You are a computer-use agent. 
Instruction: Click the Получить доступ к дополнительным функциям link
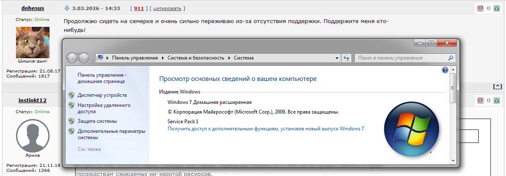coord(266,129)
